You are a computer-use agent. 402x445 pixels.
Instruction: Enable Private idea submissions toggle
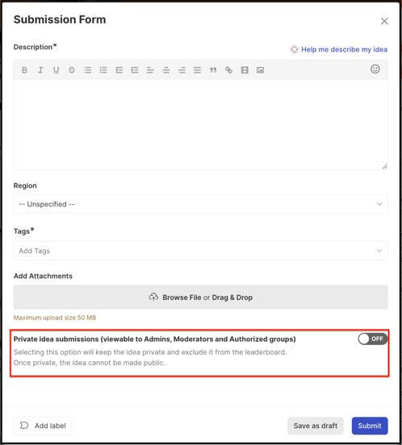[x=373, y=339]
